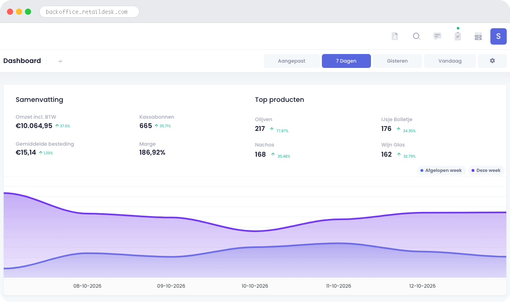This screenshot has width=510, height=302.
Task: Click the Top producten heading
Action: (279, 100)
